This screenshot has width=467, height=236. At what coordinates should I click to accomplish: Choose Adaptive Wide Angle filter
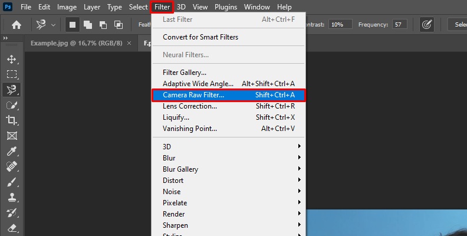(228, 84)
